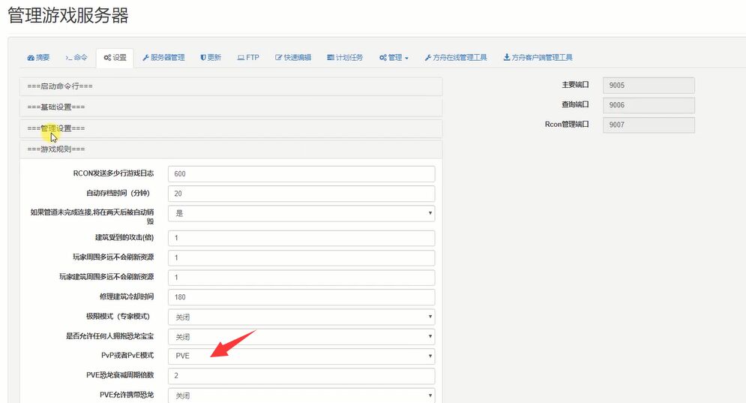Click the gears icon on 设置 tab
Screen dimensions: 746x403
pyautogui.click(x=107, y=58)
